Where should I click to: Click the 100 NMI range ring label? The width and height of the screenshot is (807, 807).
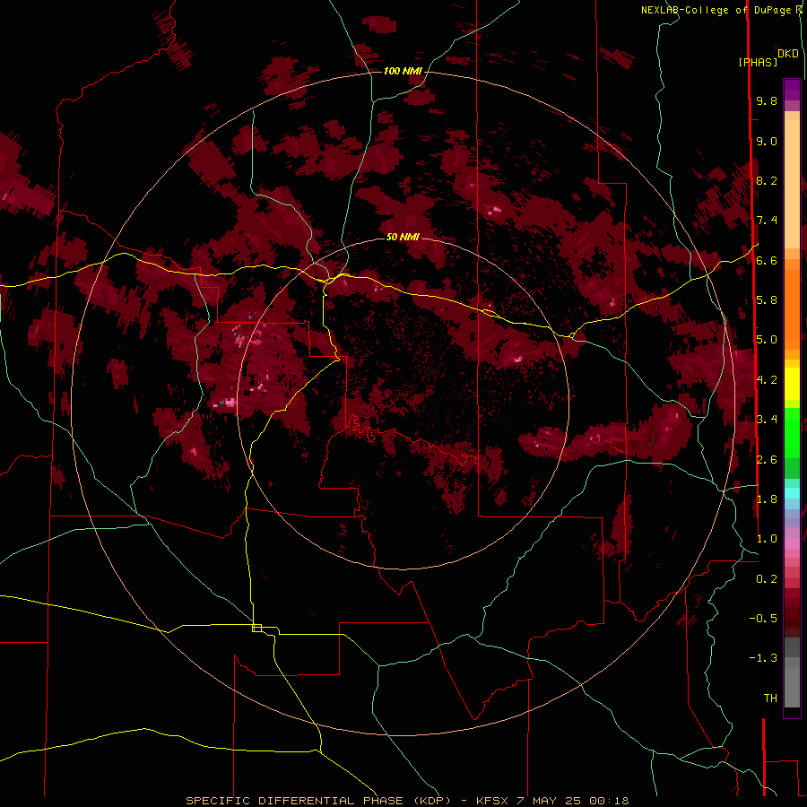pyautogui.click(x=403, y=71)
